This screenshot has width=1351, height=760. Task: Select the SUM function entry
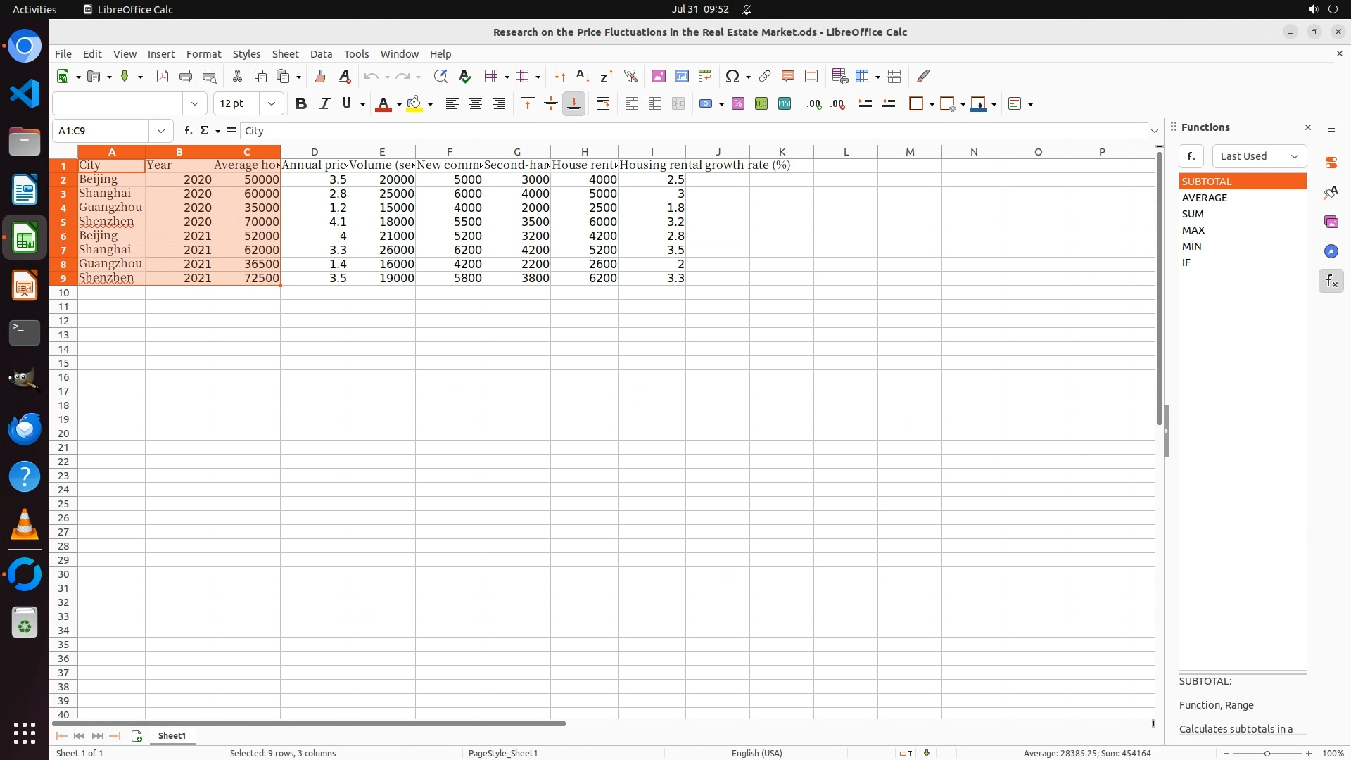click(1193, 214)
